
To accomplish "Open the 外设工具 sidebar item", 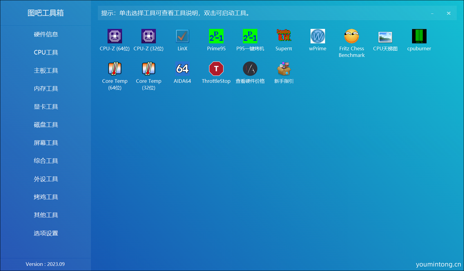I will coord(46,179).
